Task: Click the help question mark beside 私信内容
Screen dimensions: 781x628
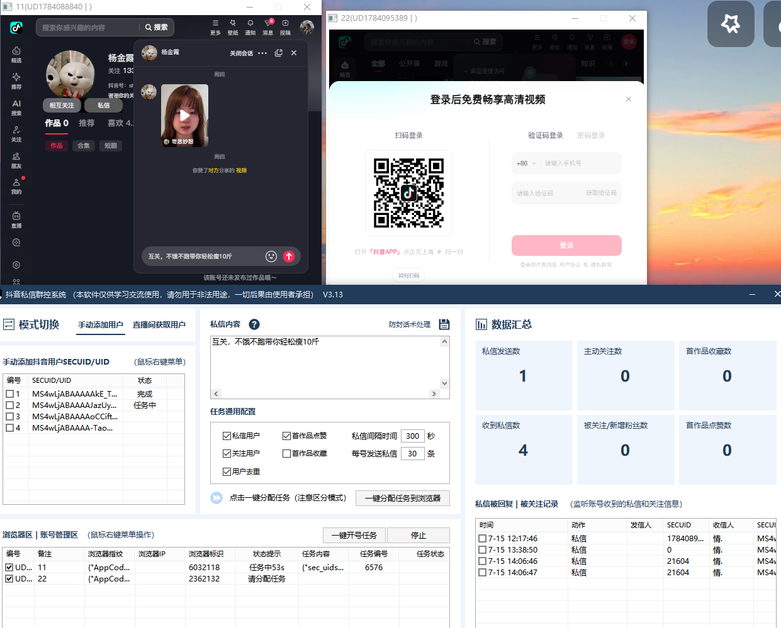Action: click(x=254, y=324)
